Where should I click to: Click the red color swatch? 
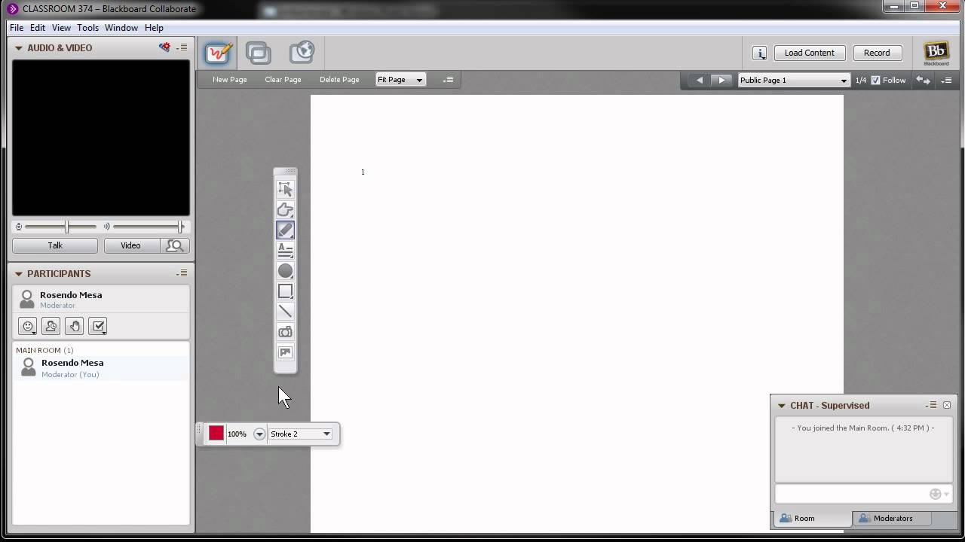(x=216, y=434)
